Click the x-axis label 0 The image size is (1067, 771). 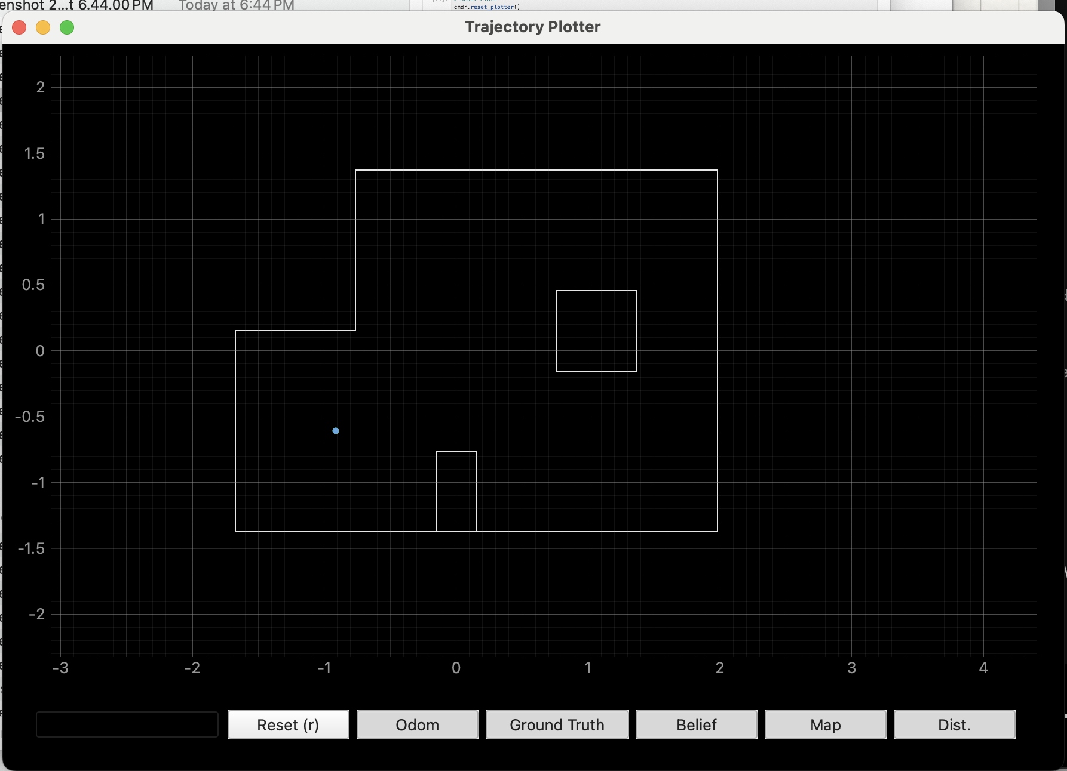click(x=456, y=668)
